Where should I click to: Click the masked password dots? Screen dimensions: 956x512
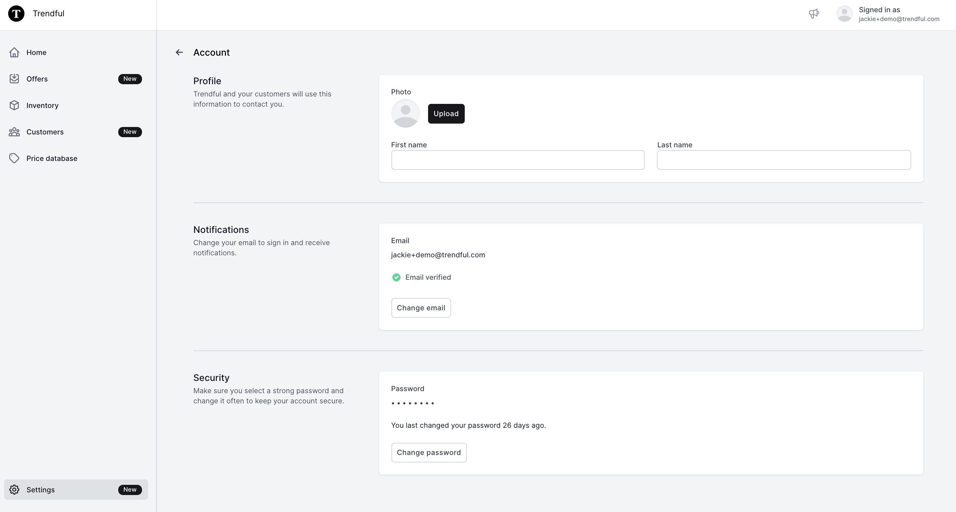click(413, 403)
